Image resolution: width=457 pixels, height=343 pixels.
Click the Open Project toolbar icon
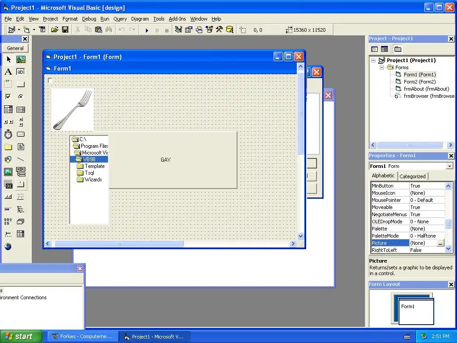[x=54, y=30]
